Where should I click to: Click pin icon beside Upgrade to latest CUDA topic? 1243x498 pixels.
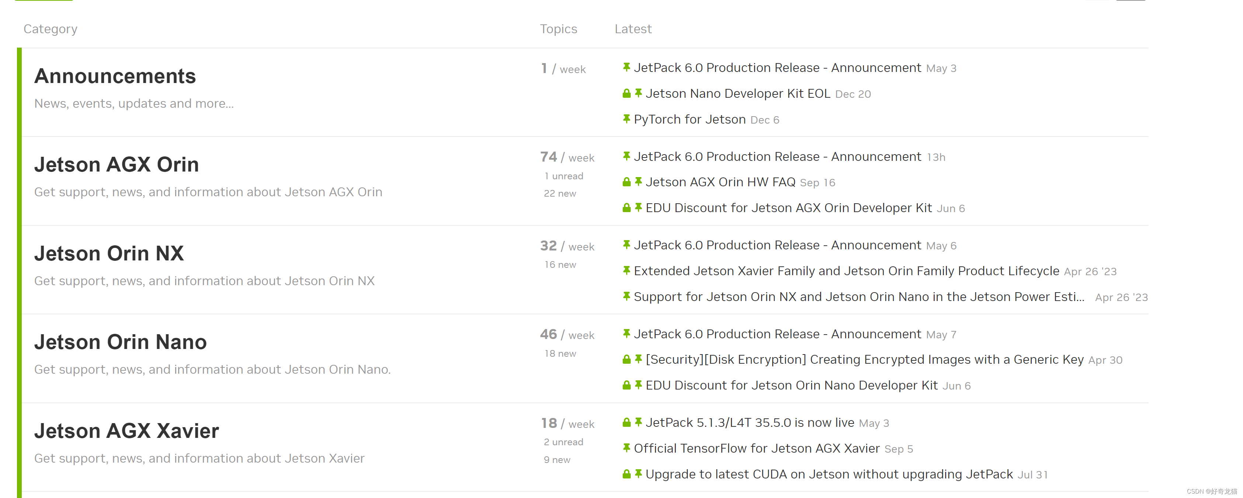(x=638, y=473)
